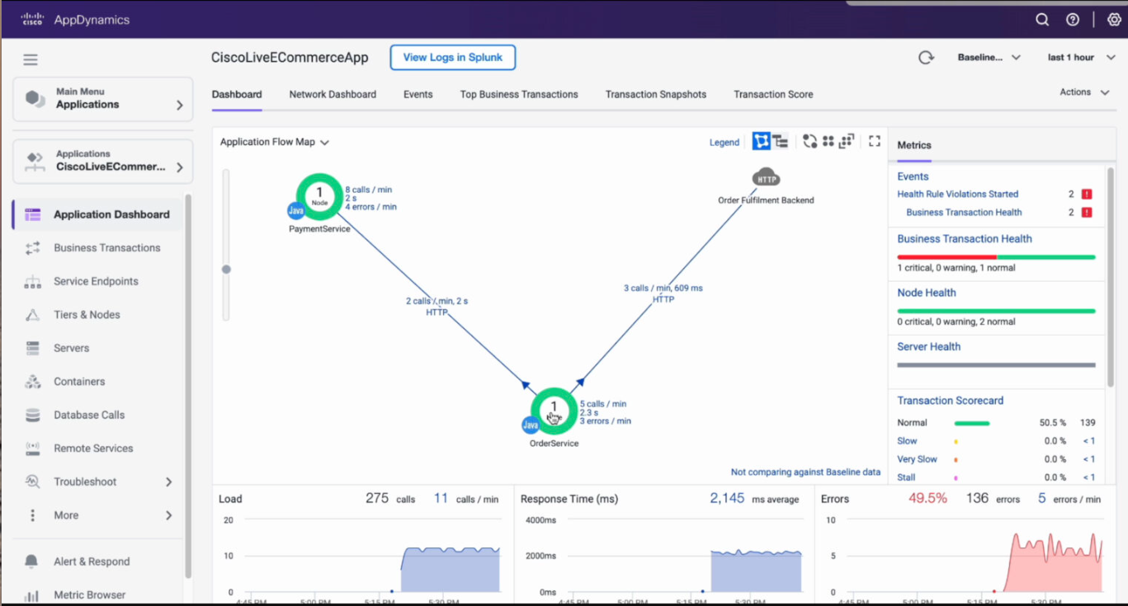Open the Network Dashboard tab

pos(333,94)
